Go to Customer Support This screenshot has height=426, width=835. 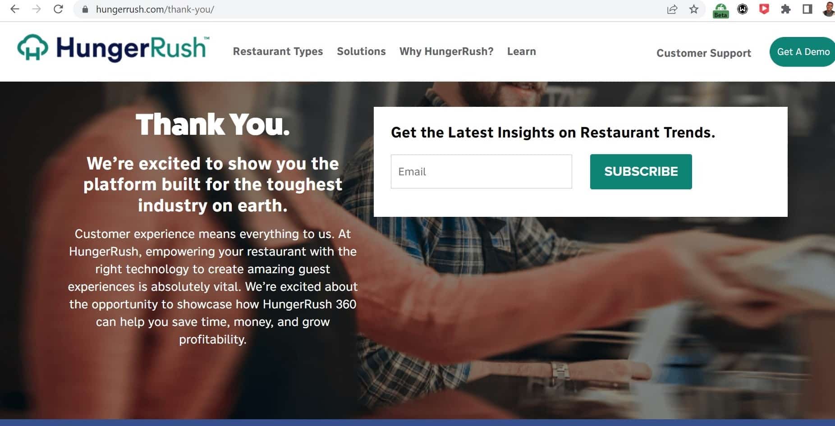coord(704,53)
